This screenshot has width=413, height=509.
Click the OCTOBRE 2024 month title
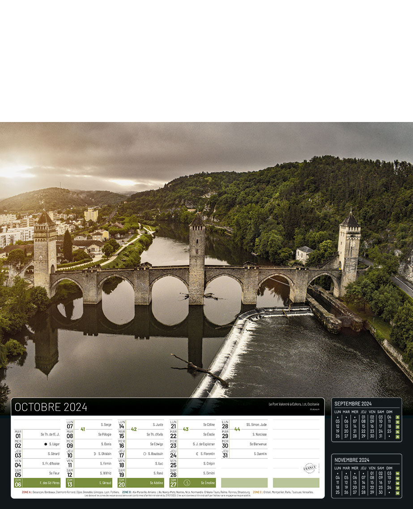[x=51, y=407]
